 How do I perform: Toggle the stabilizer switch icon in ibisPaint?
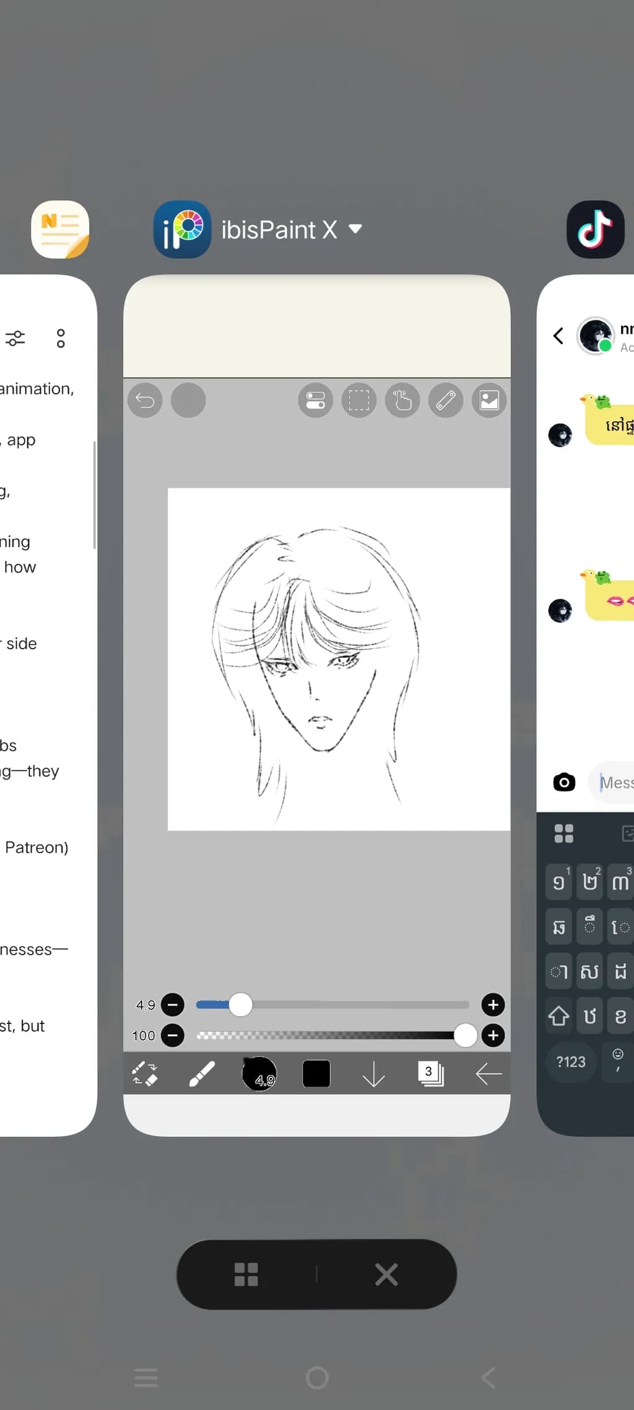click(316, 400)
